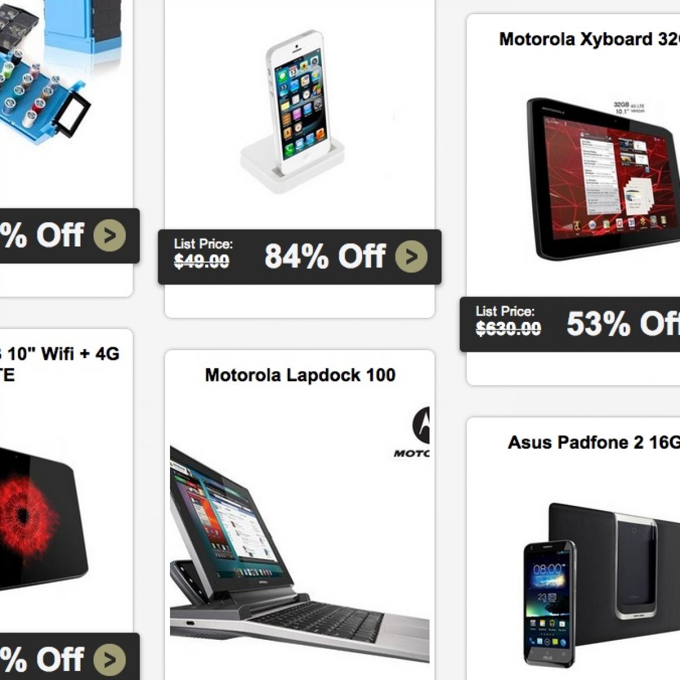
Task: Click the arrow icon beside 84% Off
Action: [411, 257]
